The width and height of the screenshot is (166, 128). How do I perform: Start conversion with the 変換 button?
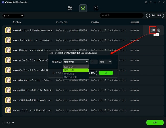pos(155,122)
